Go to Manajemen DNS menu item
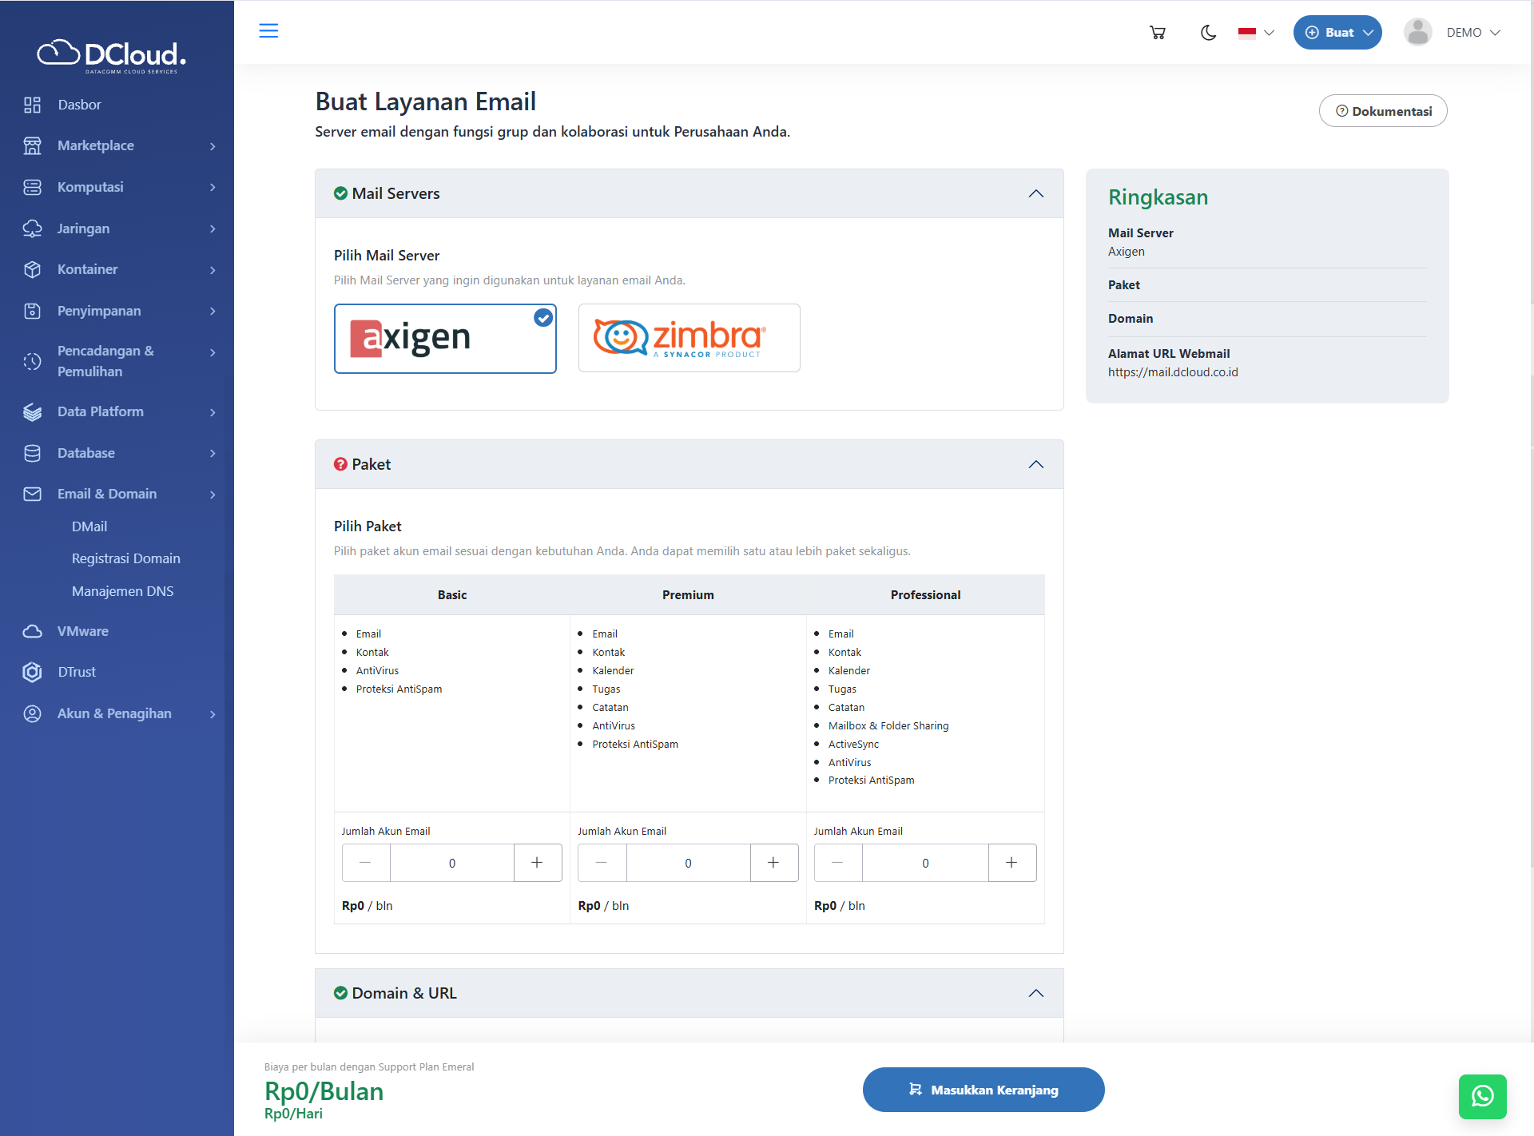 (x=122, y=591)
